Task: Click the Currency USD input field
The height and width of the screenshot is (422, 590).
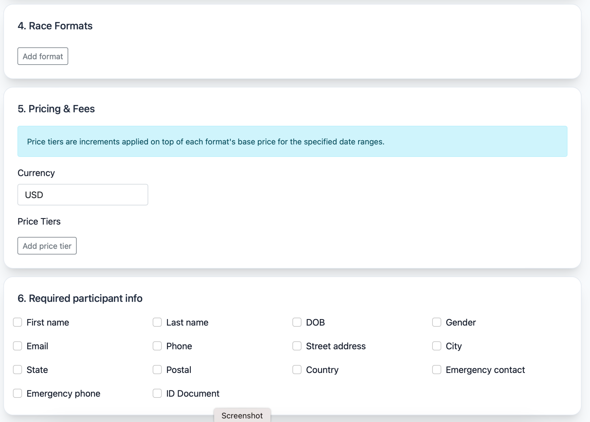Action: pos(83,195)
